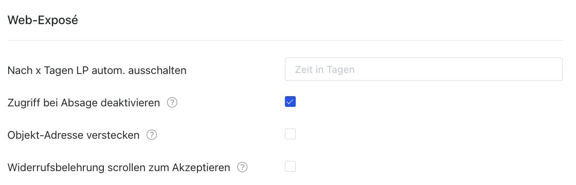
Task: Click the divider line below Web-Exposé
Action: coord(285,41)
